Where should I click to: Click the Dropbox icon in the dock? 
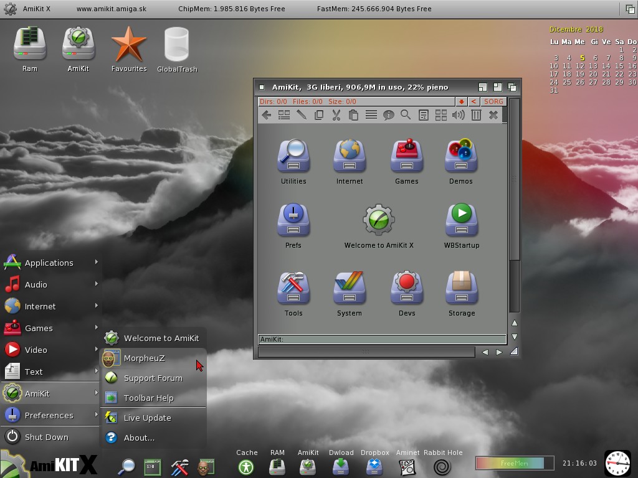374,466
